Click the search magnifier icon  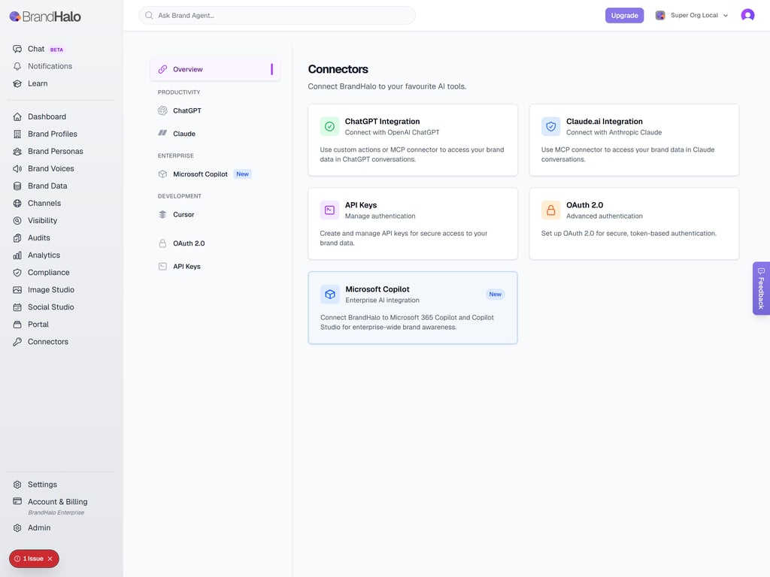pyautogui.click(x=149, y=15)
